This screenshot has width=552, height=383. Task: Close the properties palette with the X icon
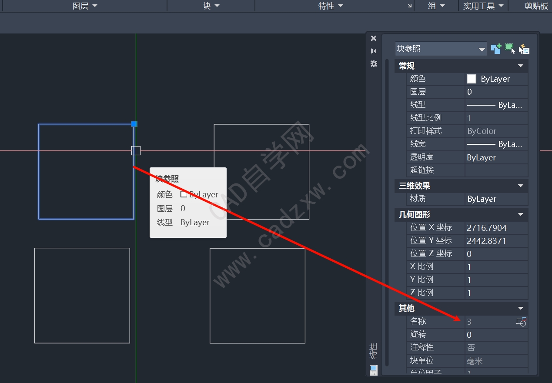373,38
